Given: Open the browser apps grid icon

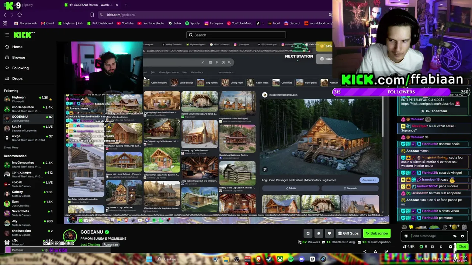Looking at the screenshot, I should click(5, 23).
